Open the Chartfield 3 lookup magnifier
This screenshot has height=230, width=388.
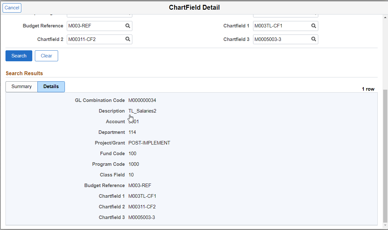313,39
